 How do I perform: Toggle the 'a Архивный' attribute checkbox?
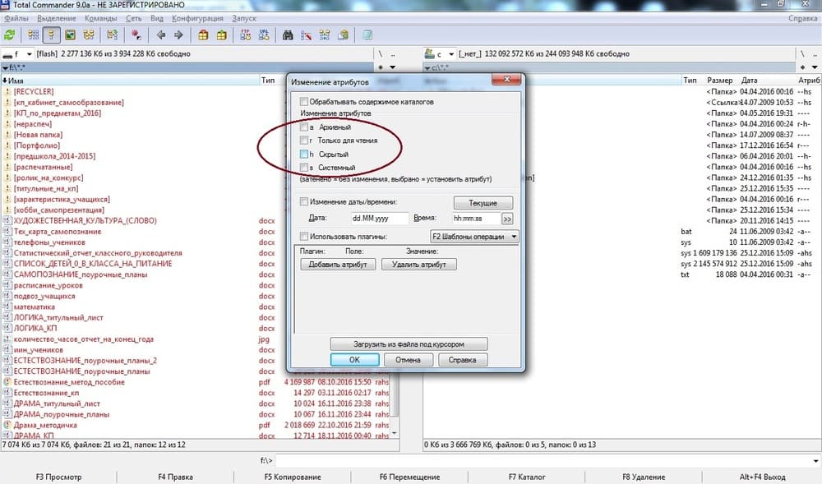pos(304,127)
